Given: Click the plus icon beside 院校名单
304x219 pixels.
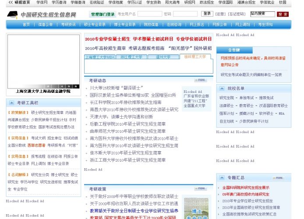Looking at the screenshot, I should point(222,88).
